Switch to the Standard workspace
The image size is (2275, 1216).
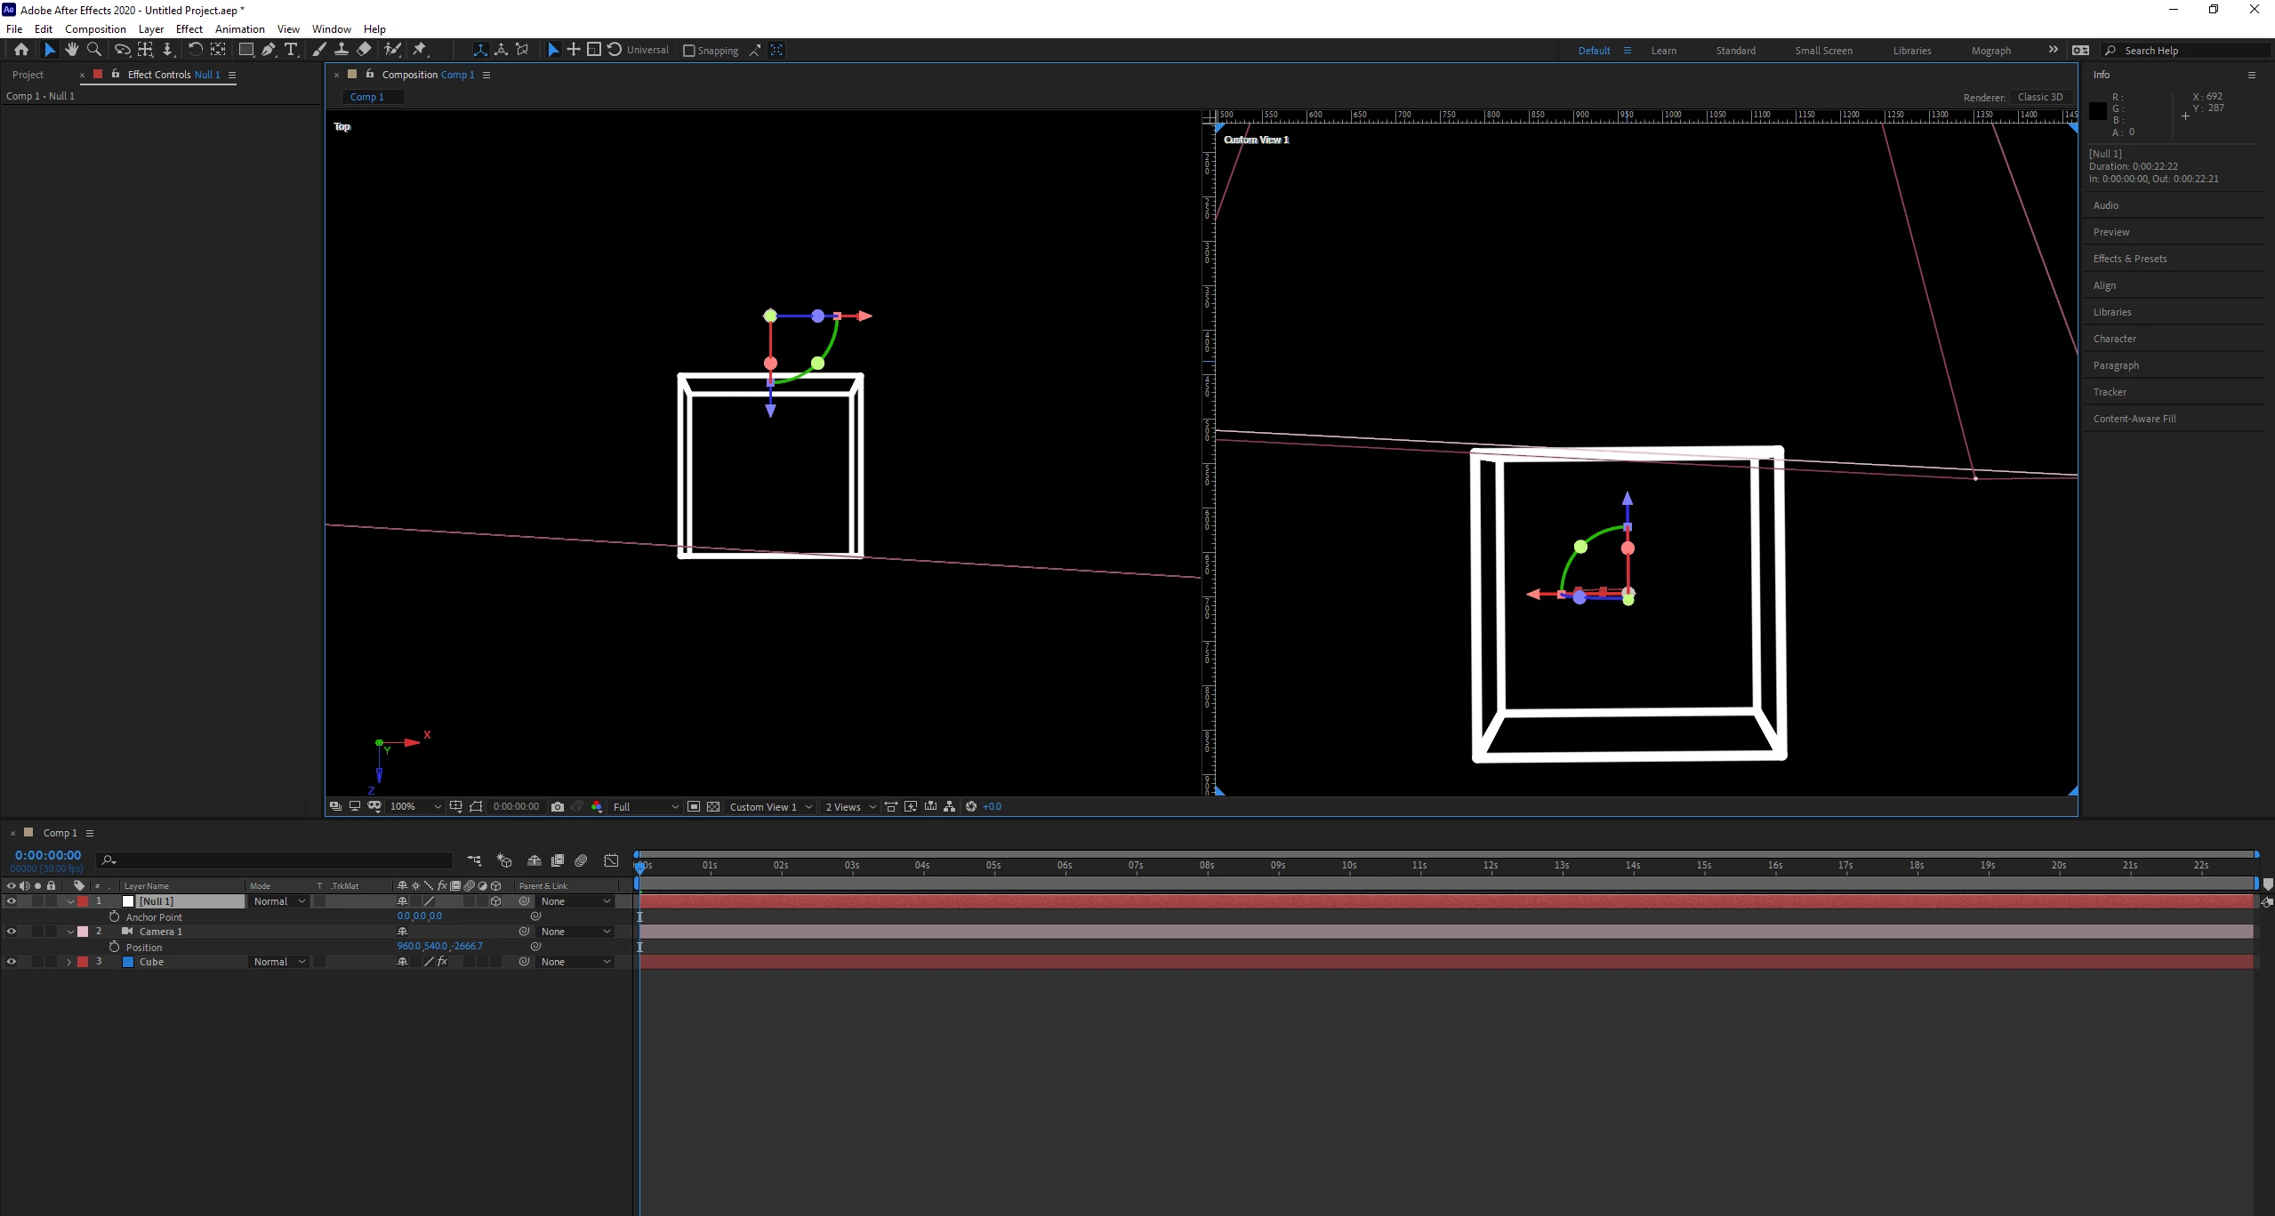[x=1735, y=51]
